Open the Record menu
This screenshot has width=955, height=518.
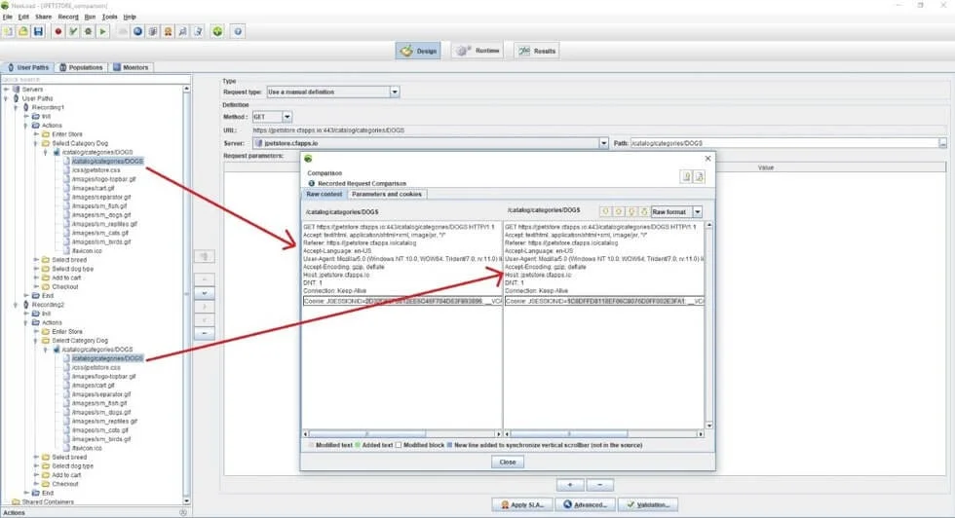tap(68, 18)
